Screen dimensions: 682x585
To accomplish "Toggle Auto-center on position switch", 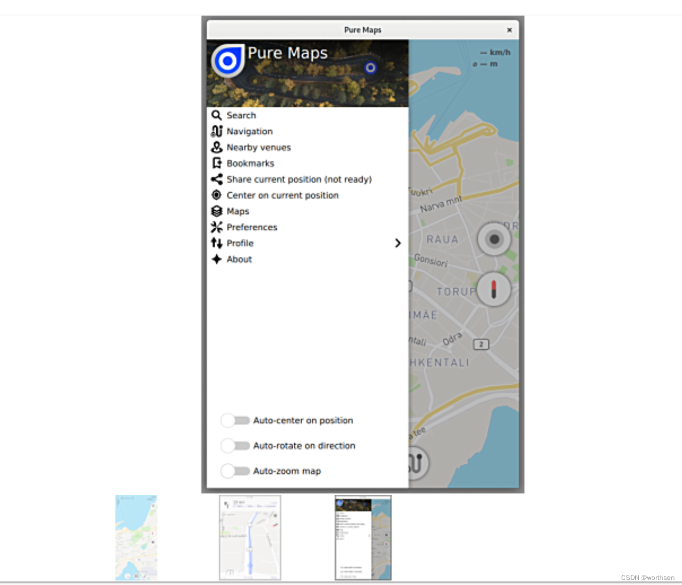I will [x=235, y=421].
